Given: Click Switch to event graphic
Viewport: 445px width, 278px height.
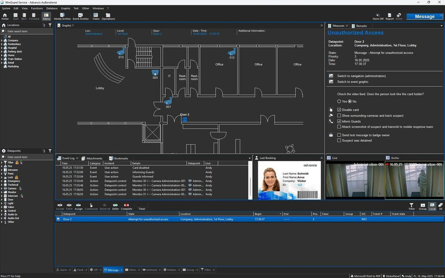Looking at the screenshot, I should [353, 82].
